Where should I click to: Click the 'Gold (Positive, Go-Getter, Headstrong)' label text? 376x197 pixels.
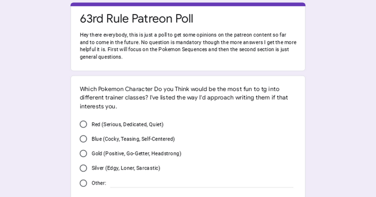pos(136,154)
